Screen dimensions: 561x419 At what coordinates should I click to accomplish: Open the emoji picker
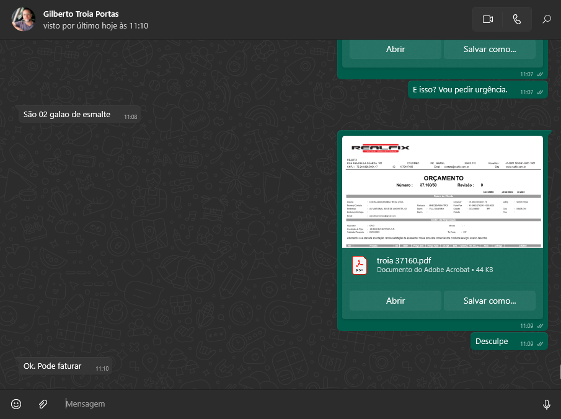coord(16,404)
